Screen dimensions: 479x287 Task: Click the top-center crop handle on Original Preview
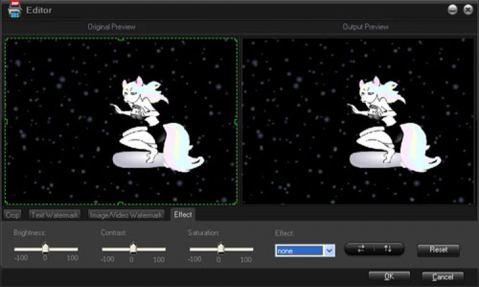tap(121, 39)
